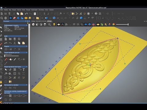Collapse the Редактирование векторов section
Image resolution: width=147 pixels, height=110 pixels.
[27, 67]
